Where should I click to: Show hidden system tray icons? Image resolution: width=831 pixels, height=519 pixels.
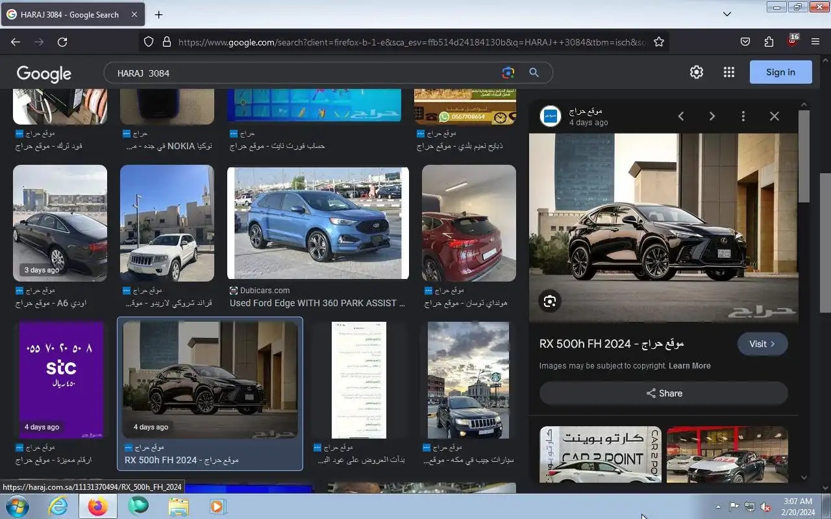pos(718,507)
